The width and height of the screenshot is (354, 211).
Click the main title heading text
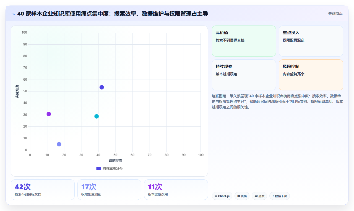click(113, 14)
